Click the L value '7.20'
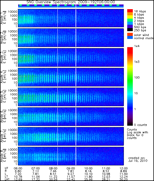Screen dimensions: 154x181 point(18,174)
